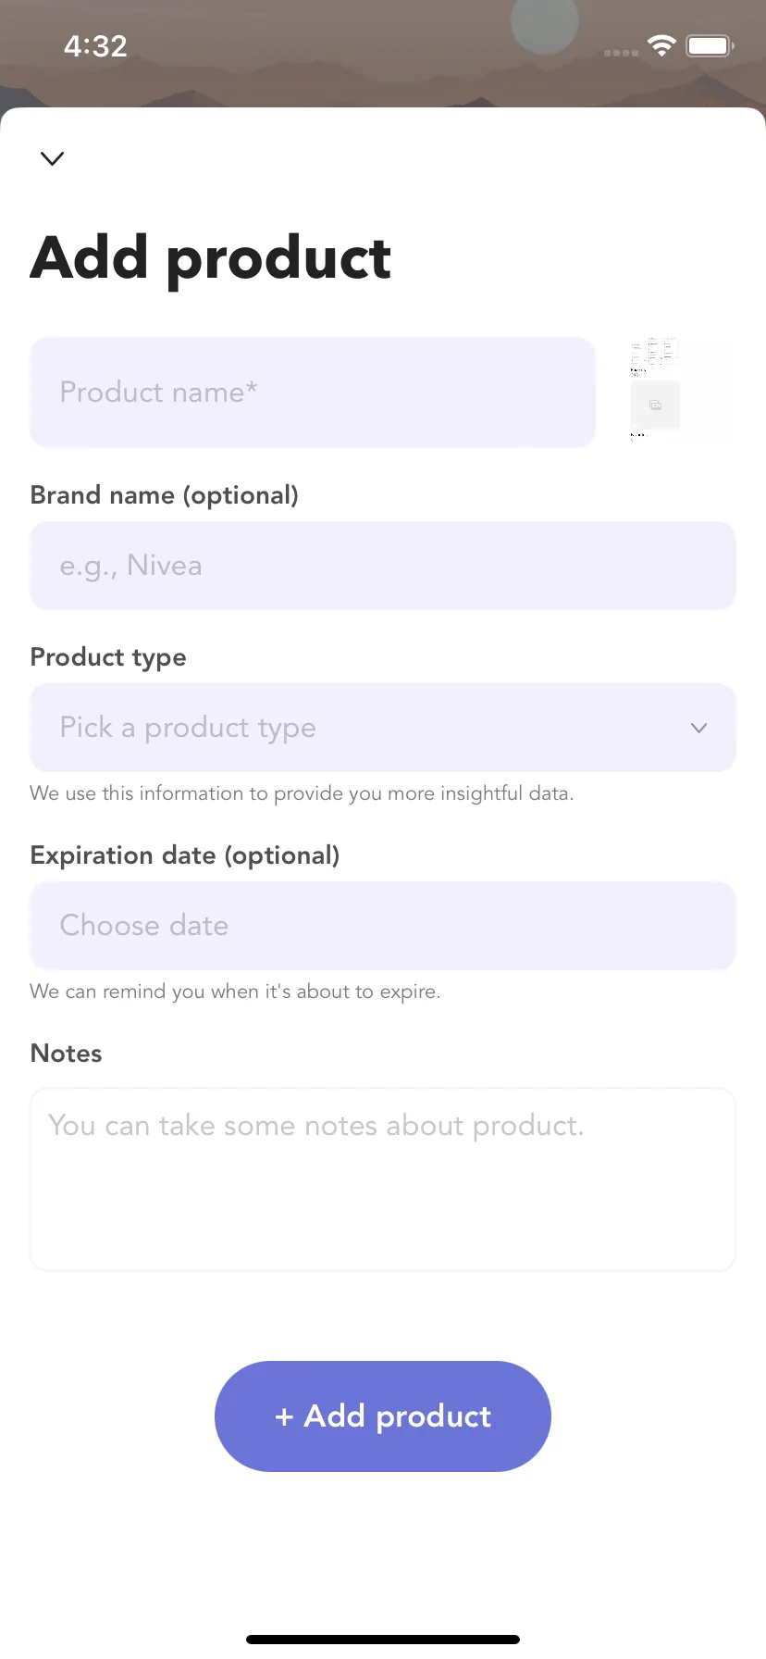Tap the cellular signal dots in the status bar
Screen dimensions: 766x1659
(x=621, y=53)
